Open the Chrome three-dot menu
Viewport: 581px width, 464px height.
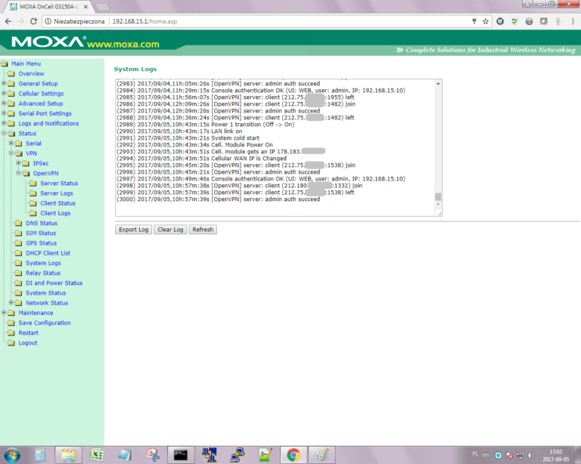pyautogui.click(x=573, y=21)
